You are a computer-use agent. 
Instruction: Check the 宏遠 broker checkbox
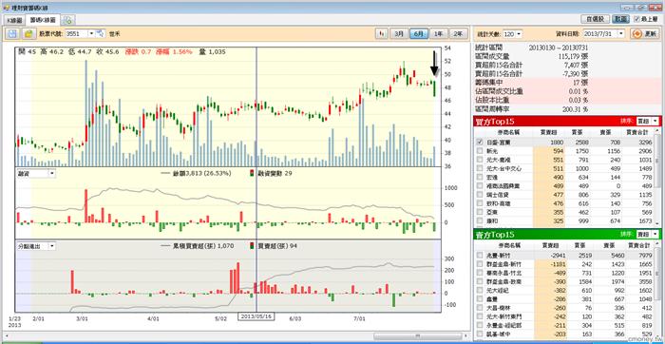(480, 178)
